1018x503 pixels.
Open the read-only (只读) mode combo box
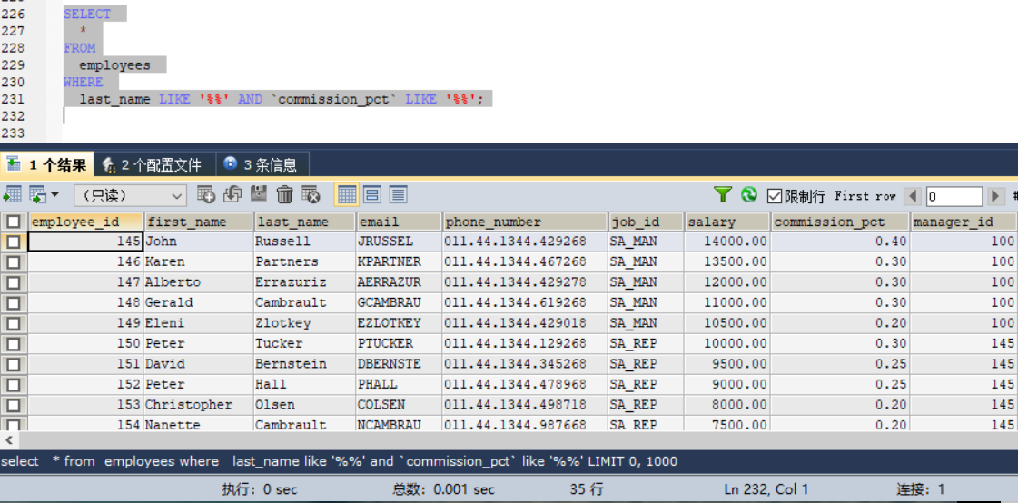click(x=131, y=195)
